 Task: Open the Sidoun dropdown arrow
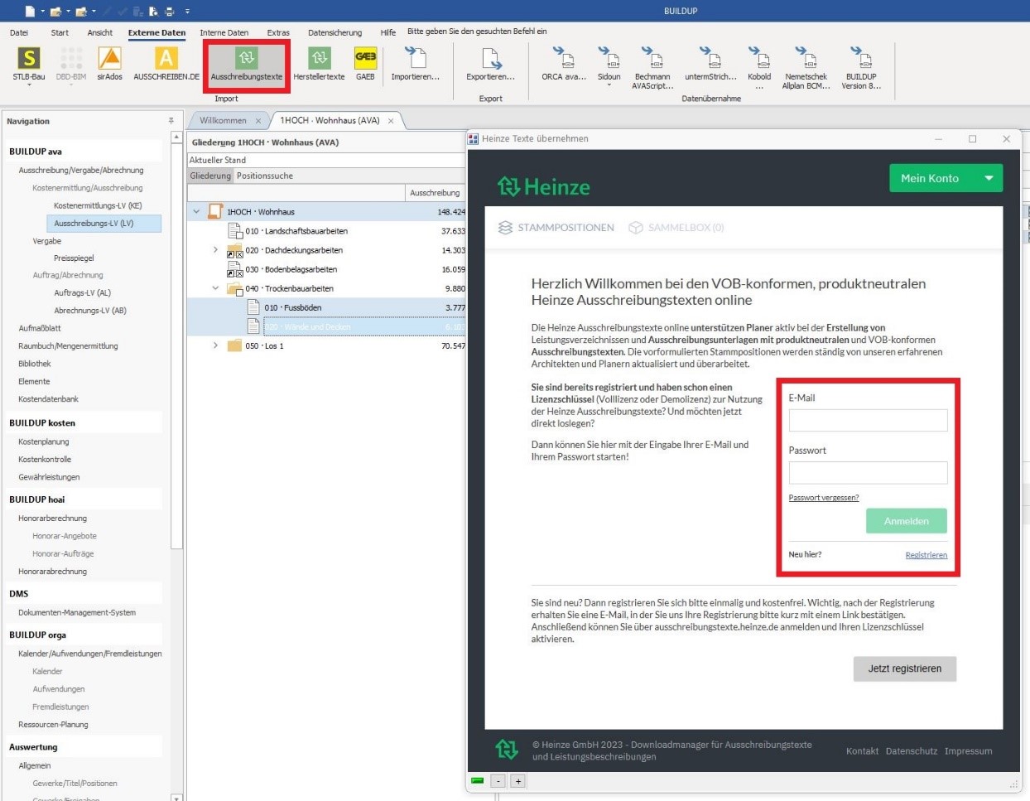pyautogui.click(x=609, y=85)
